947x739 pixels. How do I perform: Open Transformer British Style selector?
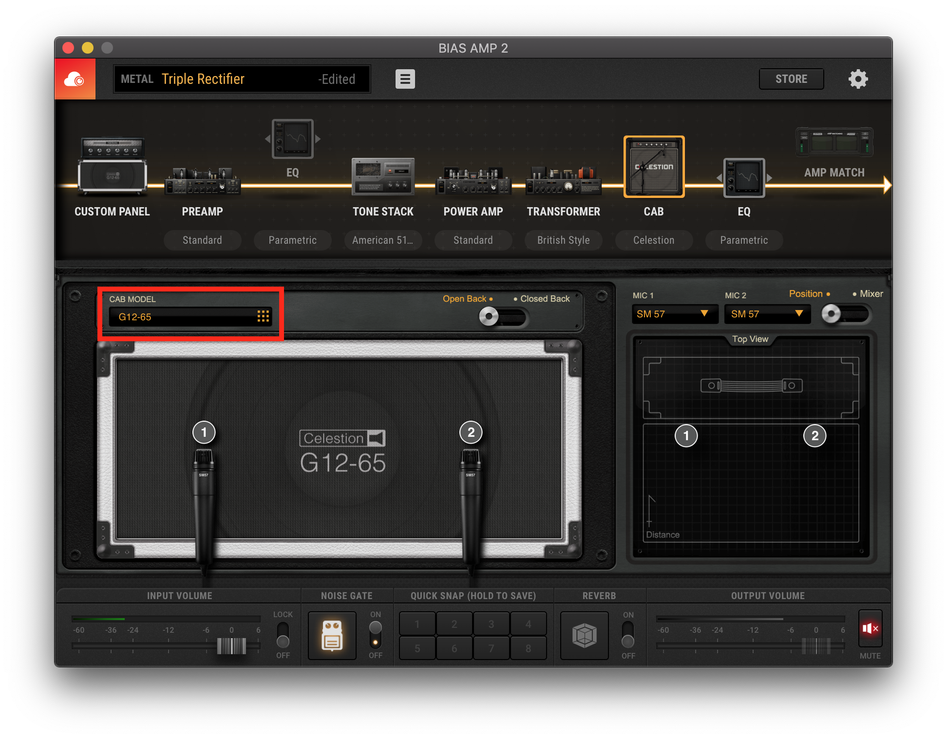pos(563,240)
